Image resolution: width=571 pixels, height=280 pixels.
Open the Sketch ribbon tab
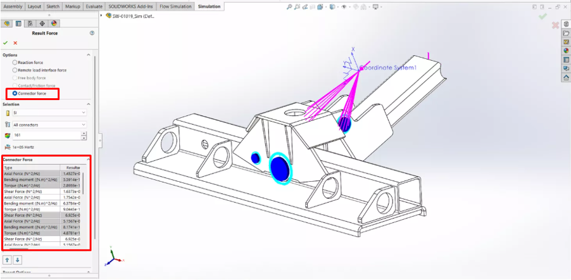click(x=53, y=6)
